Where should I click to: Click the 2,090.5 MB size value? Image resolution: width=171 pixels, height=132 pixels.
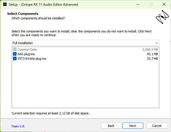coord(150,49)
